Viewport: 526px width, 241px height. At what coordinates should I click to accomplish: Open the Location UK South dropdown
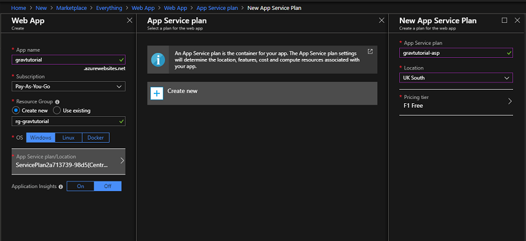pos(456,77)
